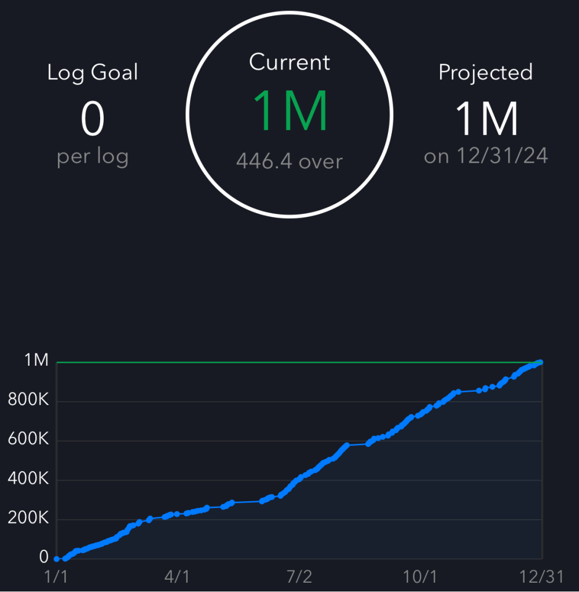Click the white 1M projected value
The height and width of the screenshot is (592, 579).
tap(485, 118)
